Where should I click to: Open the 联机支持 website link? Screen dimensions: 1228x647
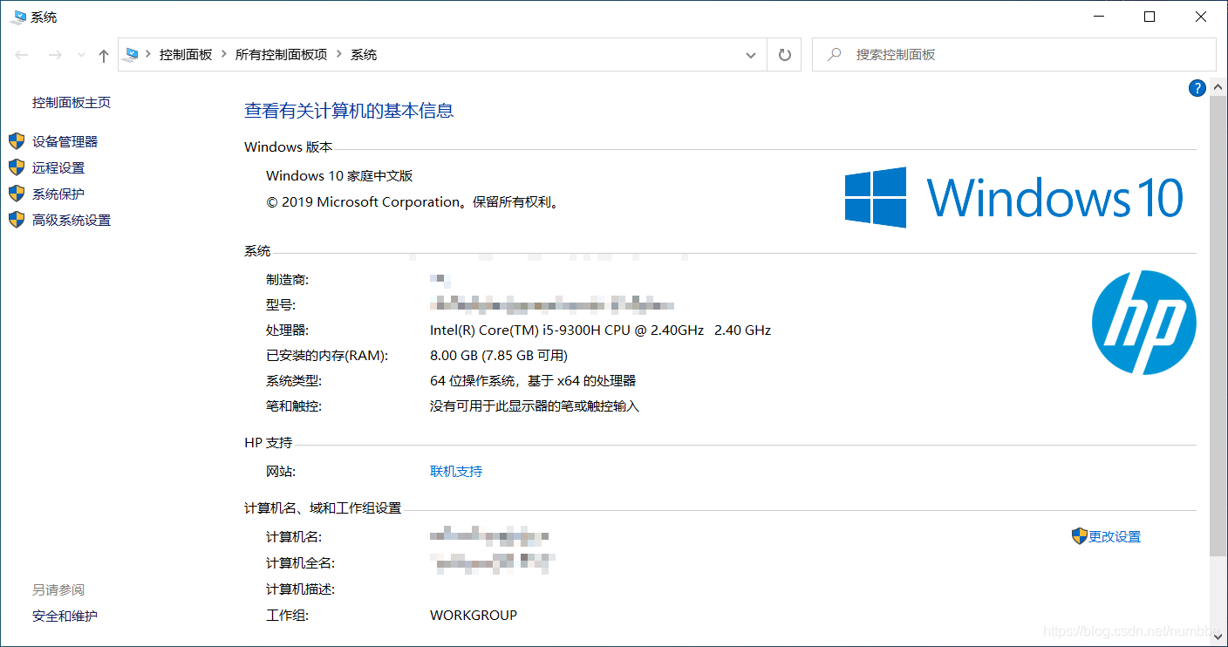456,471
